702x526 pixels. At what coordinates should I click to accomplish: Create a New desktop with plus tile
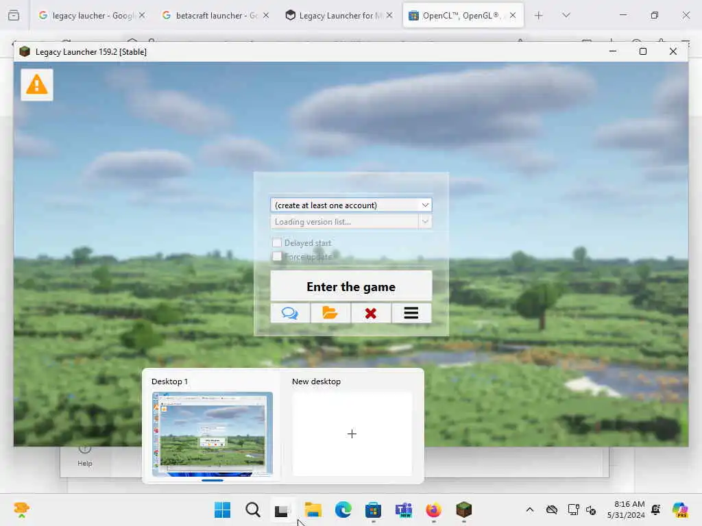coord(352,434)
